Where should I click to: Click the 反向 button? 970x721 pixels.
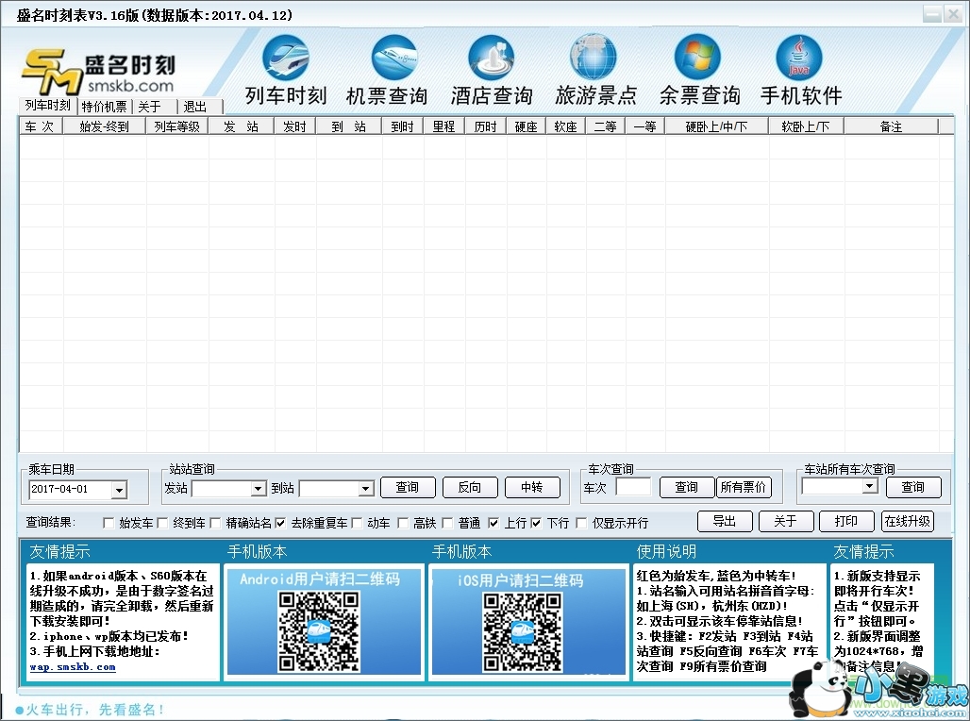[x=470, y=487]
